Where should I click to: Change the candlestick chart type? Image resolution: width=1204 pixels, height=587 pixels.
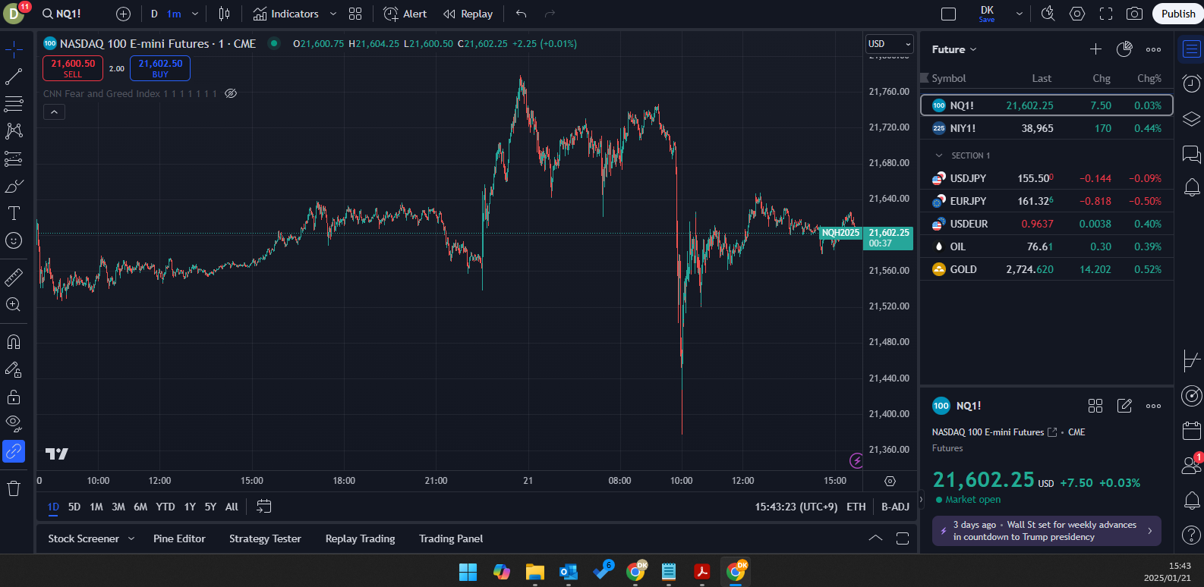tap(224, 14)
